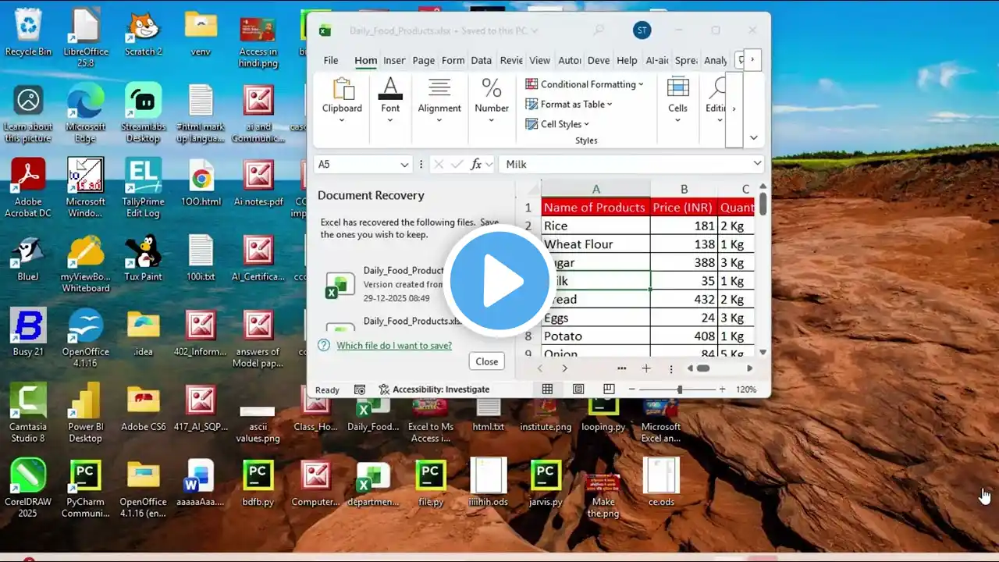Click the Macro Recording status bar icon
Image resolution: width=999 pixels, height=562 pixels.
[360, 389]
